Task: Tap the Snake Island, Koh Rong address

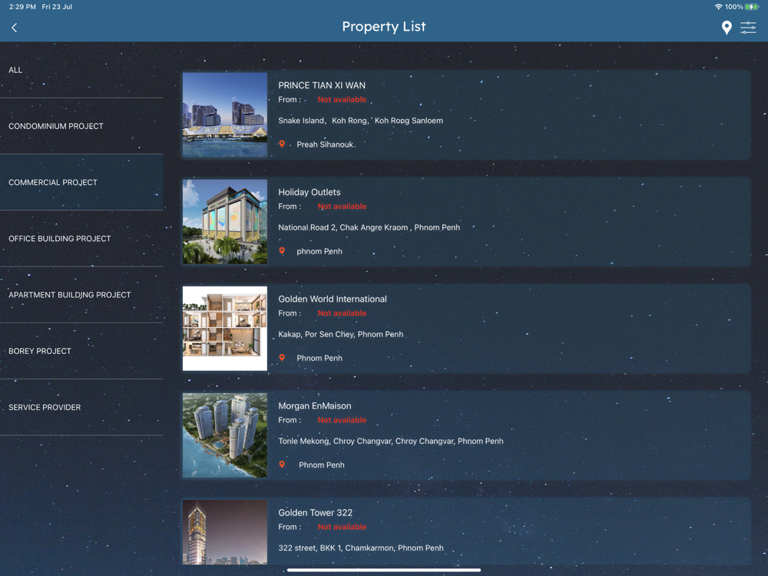Action: click(360, 121)
